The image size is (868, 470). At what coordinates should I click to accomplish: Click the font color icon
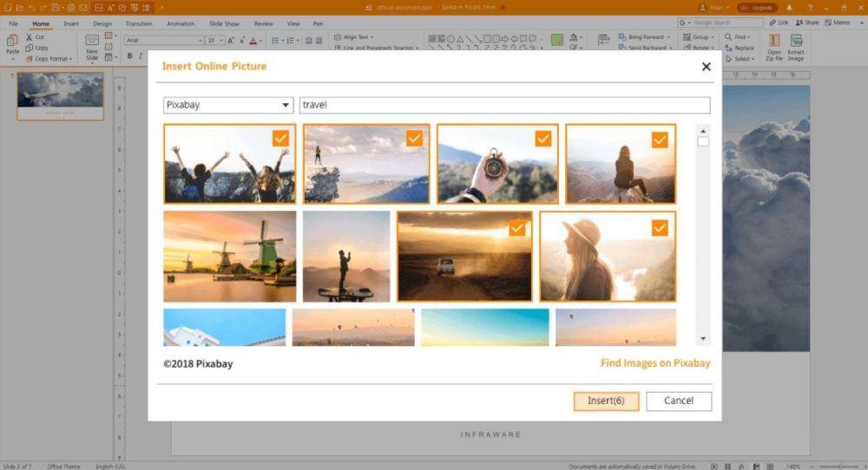(253, 41)
